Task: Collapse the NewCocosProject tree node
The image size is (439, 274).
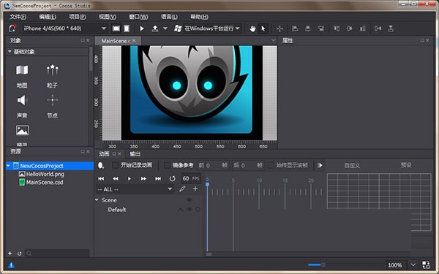Action: pyautogui.click(x=8, y=166)
